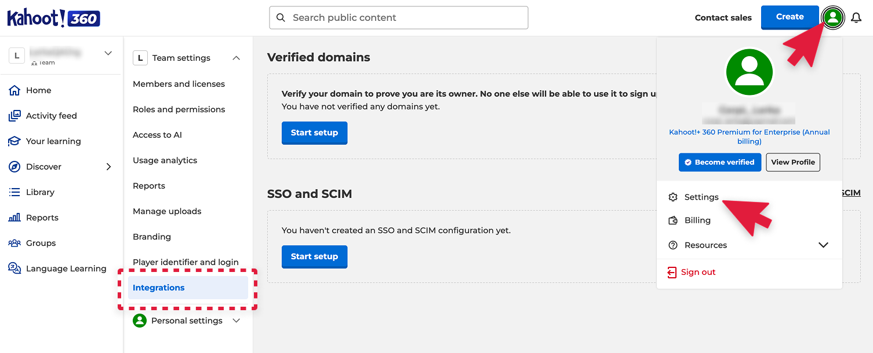Expand the Resources chevron
The image size is (873, 353).
tap(823, 245)
